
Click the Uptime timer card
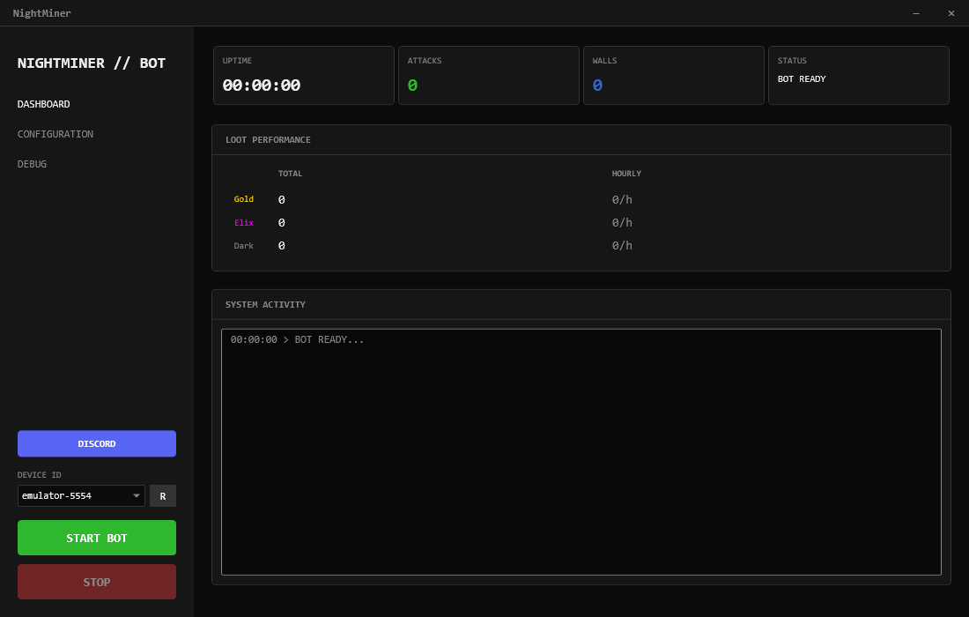[303, 76]
